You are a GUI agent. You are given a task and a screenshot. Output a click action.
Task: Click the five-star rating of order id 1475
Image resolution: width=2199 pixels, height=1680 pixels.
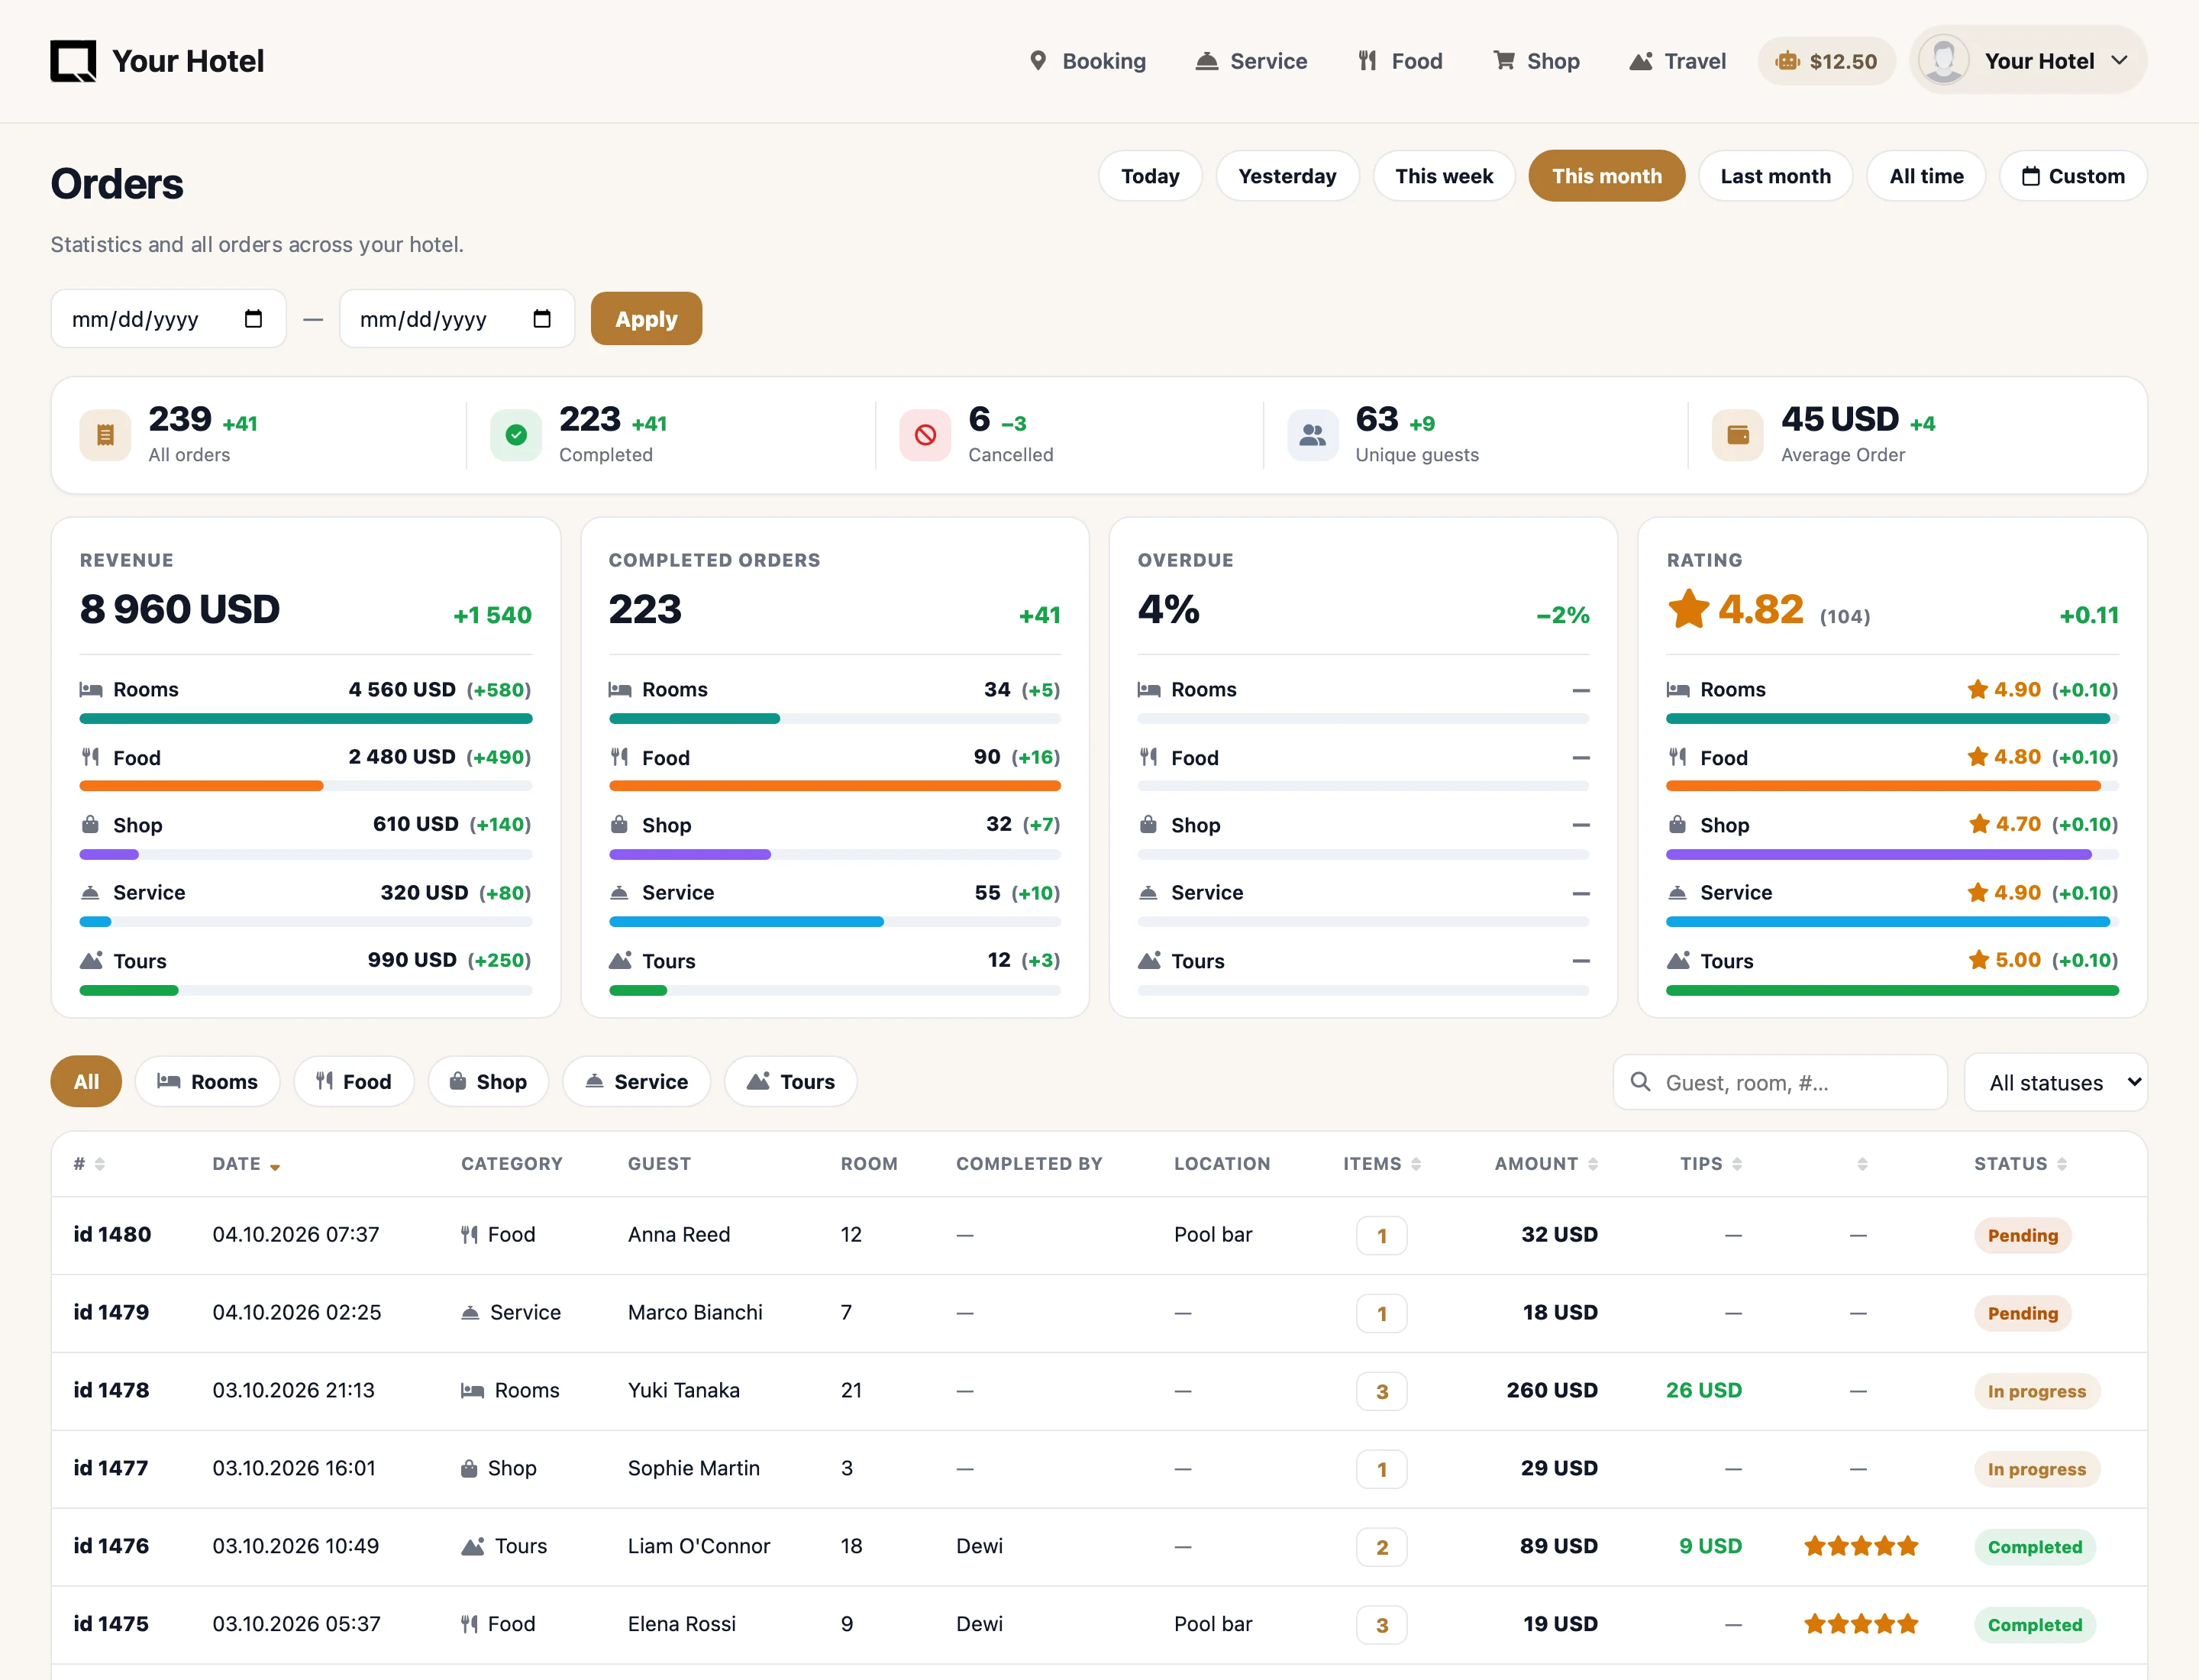pyautogui.click(x=1860, y=1624)
